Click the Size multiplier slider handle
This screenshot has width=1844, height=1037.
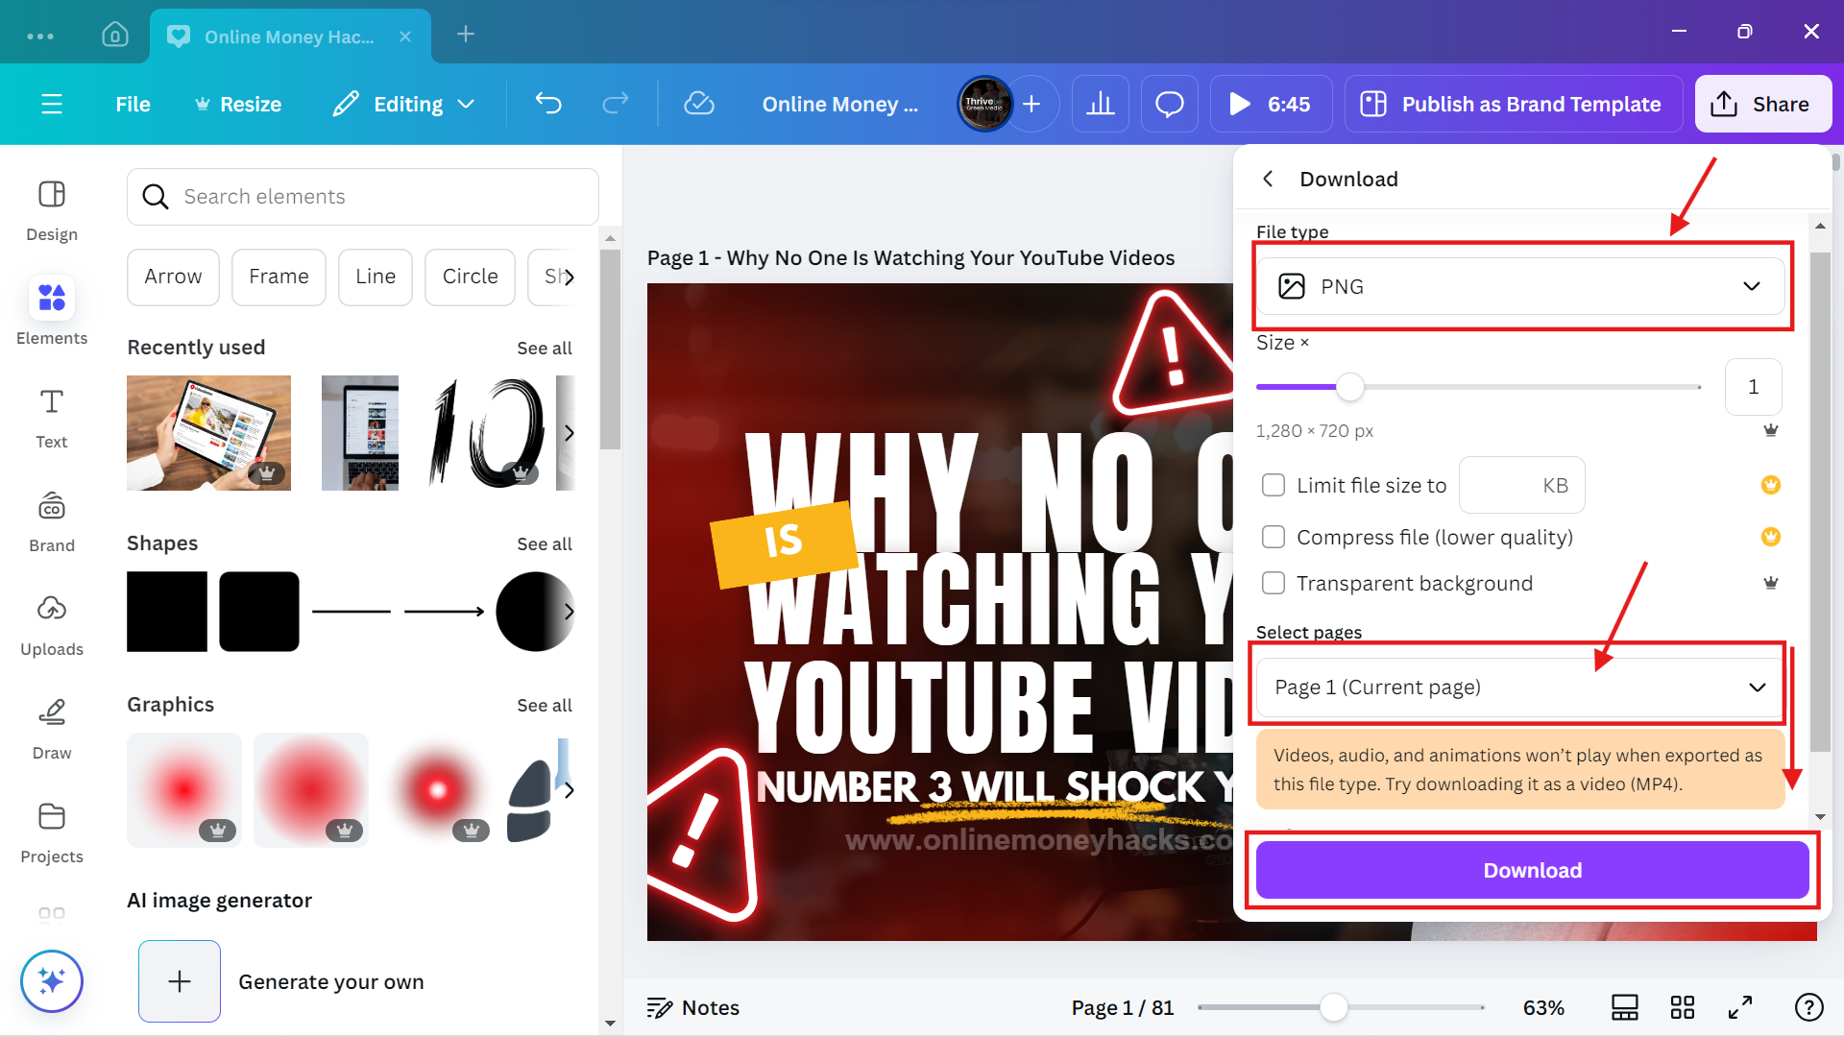tap(1350, 387)
